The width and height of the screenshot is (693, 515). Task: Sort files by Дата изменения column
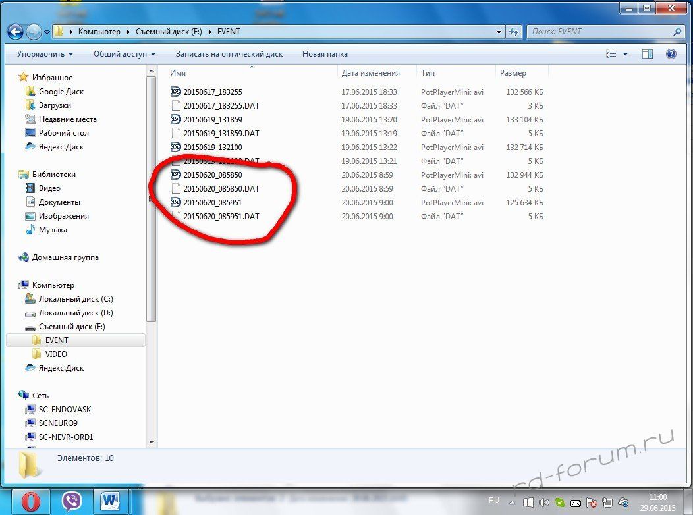pos(370,73)
